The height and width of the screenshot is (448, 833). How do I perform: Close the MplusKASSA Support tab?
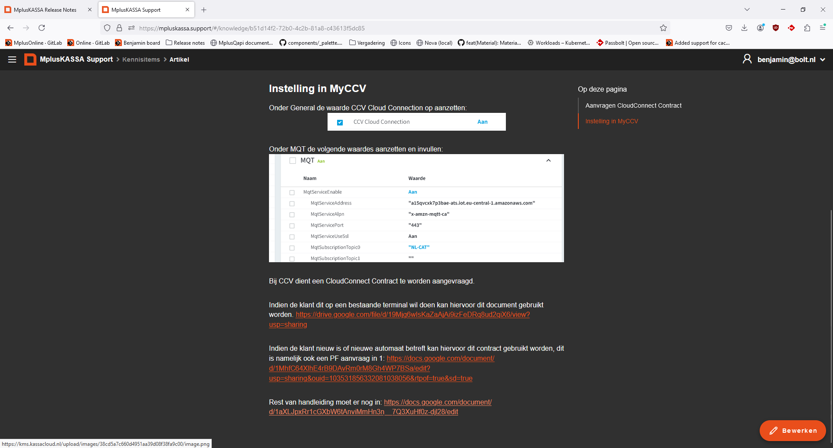pos(187,10)
